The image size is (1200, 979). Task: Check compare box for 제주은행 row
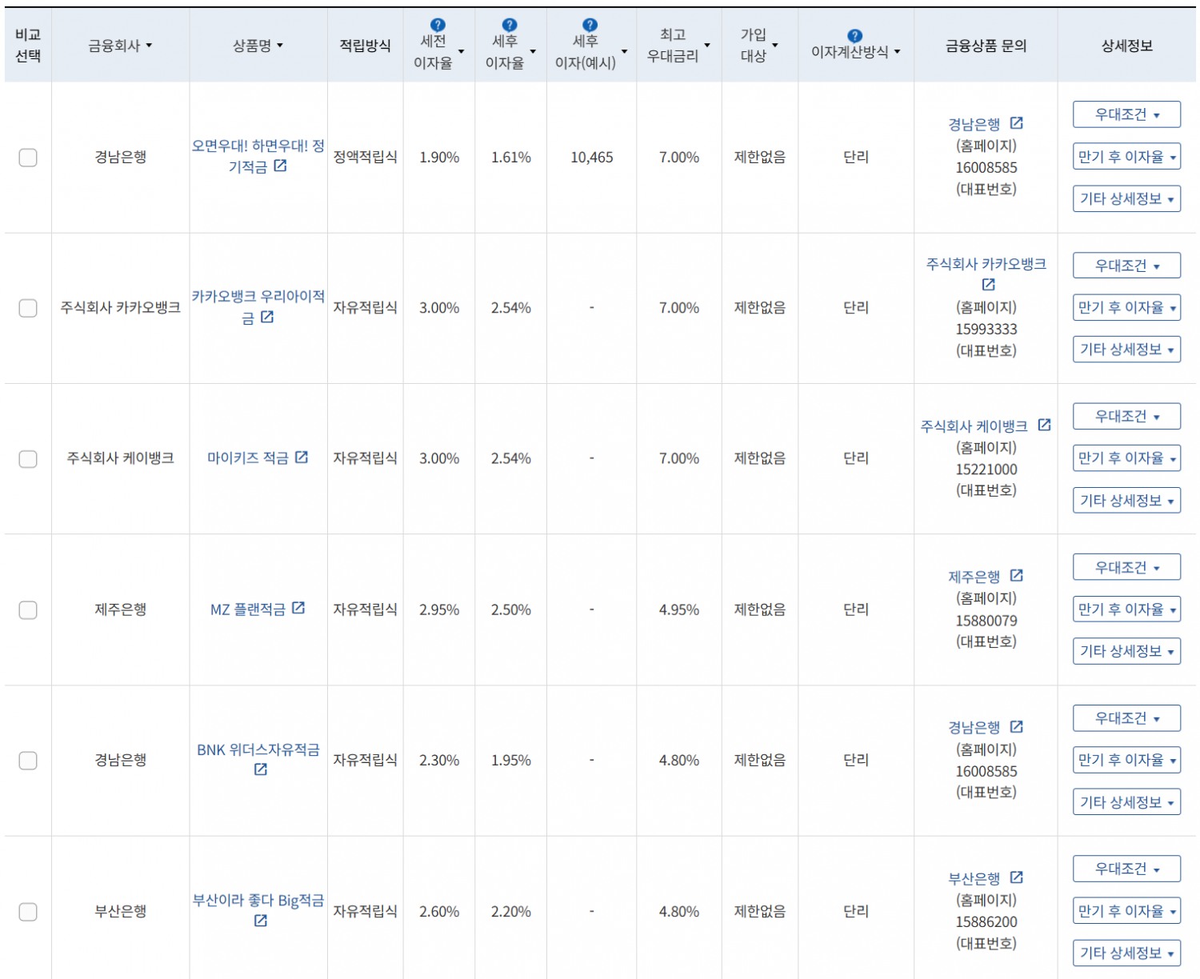28,609
